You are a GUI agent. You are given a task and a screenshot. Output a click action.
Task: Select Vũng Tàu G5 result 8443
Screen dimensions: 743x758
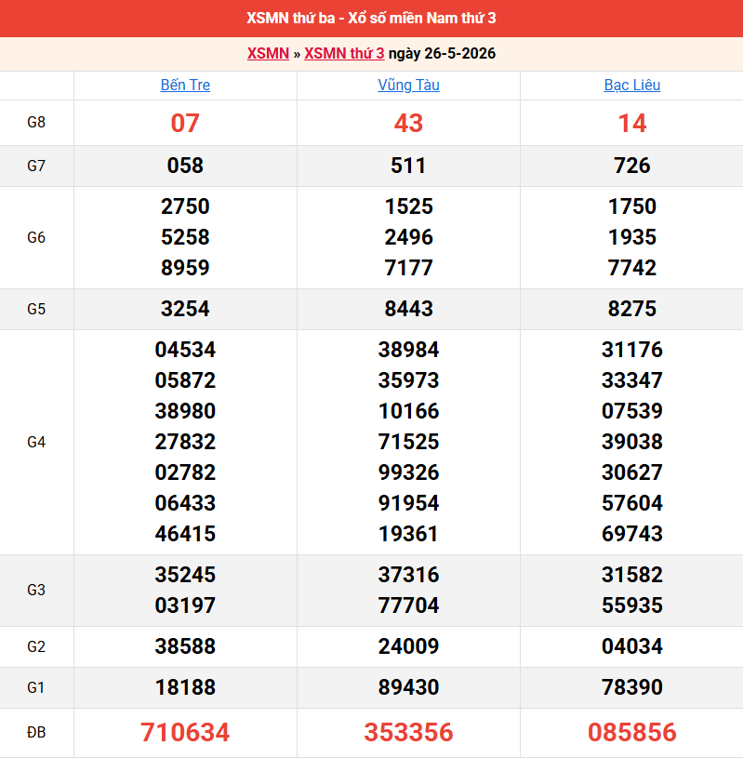pos(408,309)
